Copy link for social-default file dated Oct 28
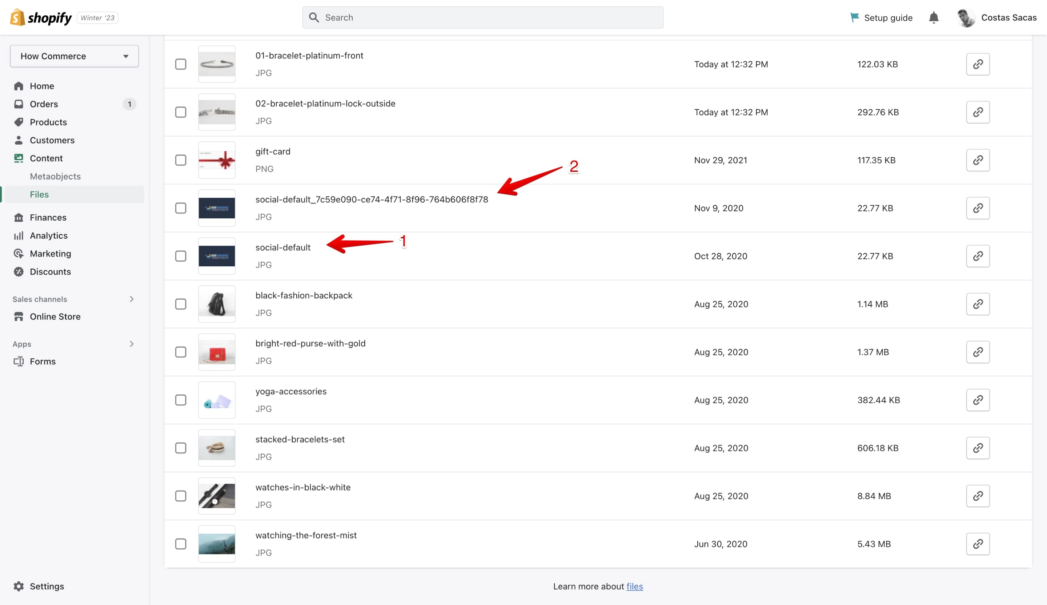This screenshot has width=1047, height=605. click(x=978, y=256)
